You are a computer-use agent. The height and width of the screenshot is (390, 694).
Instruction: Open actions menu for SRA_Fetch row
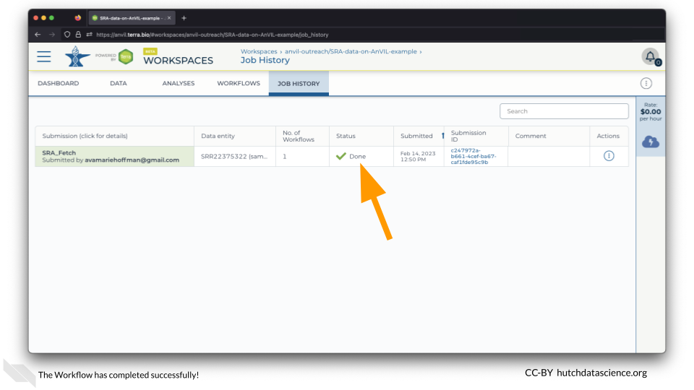[609, 156]
